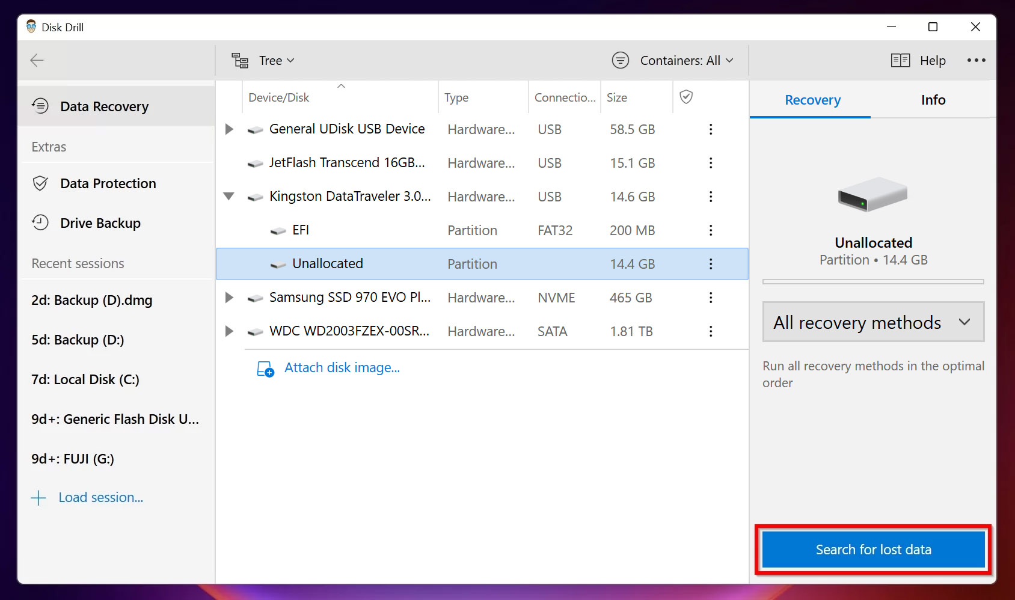
Task: Click the Containers filter icon
Action: tap(621, 60)
